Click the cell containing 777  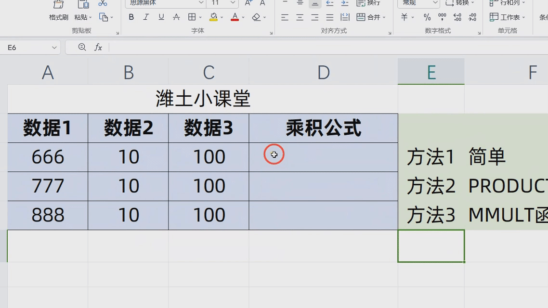click(48, 186)
